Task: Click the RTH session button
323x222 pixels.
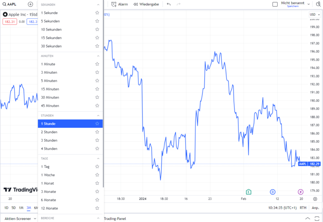Action: (x=303, y=208)
